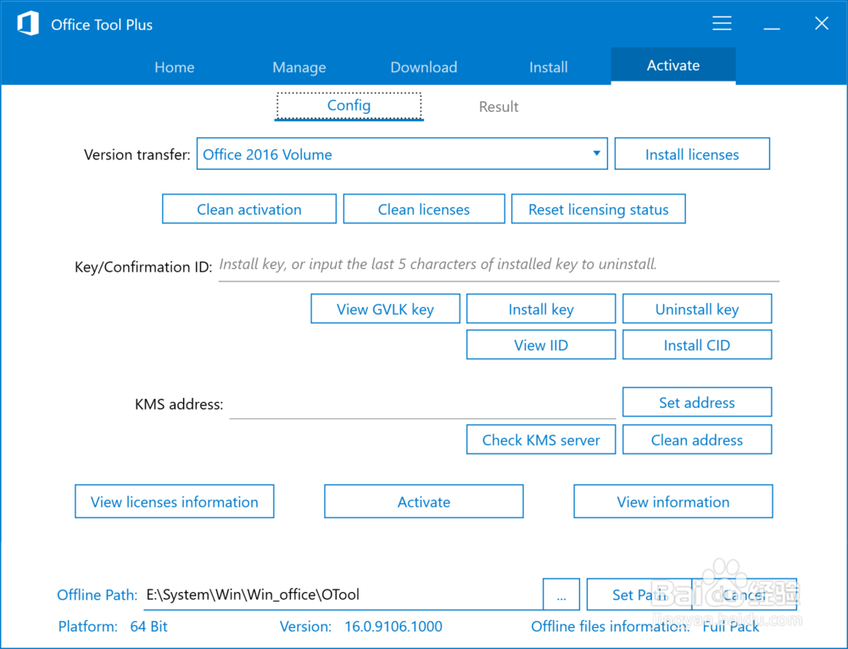The width and height of the screenshot is (848, 649).
Task: Click the Full Pack offline files value
Action: [x=731, y=626]
